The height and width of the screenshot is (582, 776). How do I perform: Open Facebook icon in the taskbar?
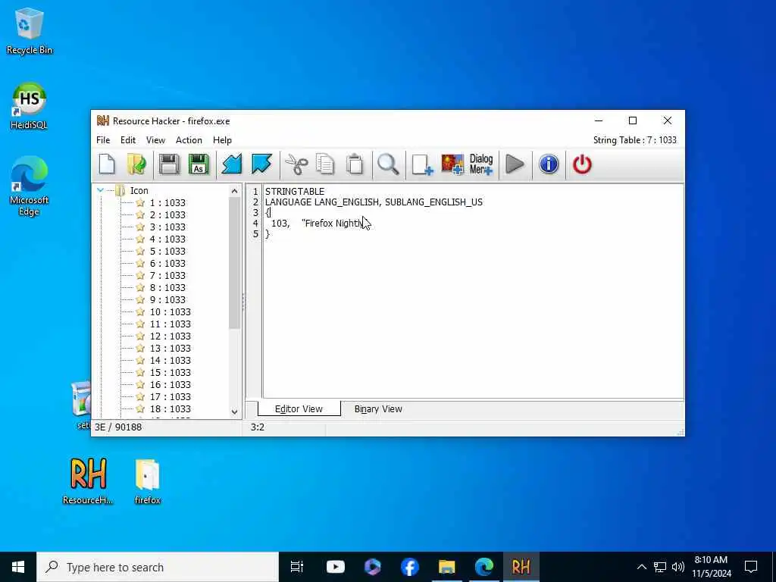tap(410, 567)
